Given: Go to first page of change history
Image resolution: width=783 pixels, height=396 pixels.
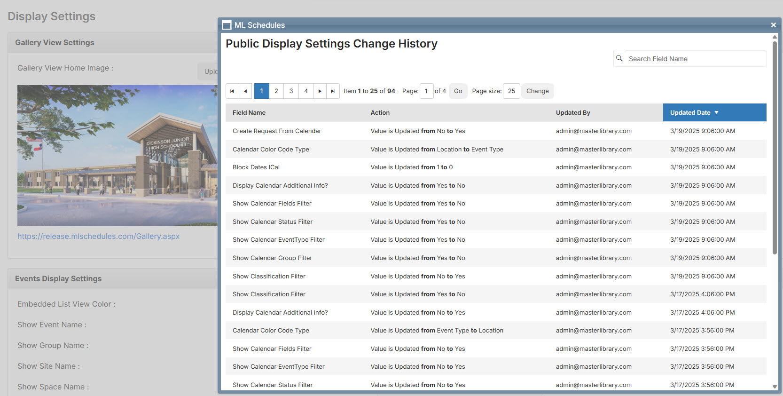Looking at the screenshot, I should tap(232, 91).
